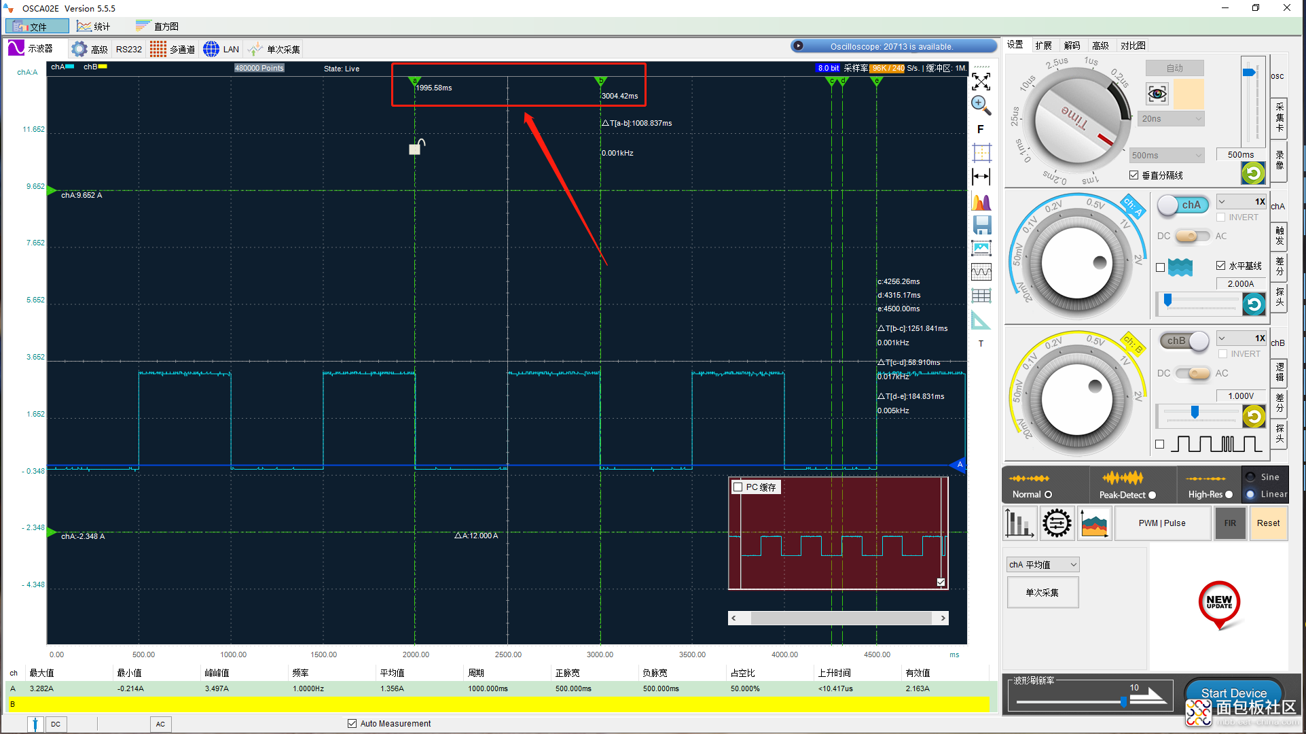
Task: Open 高级 gear settings in toolbar
Action: [90, 49]
